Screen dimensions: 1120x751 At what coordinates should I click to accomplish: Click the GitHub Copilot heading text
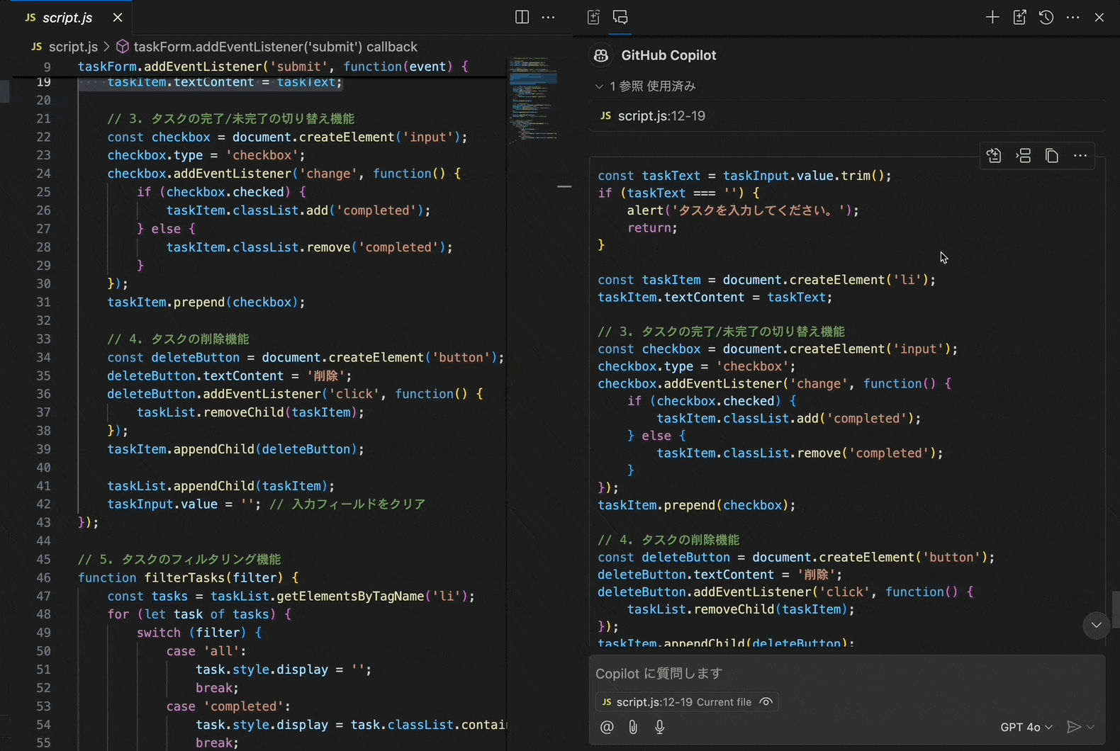[x=668, y=55]
